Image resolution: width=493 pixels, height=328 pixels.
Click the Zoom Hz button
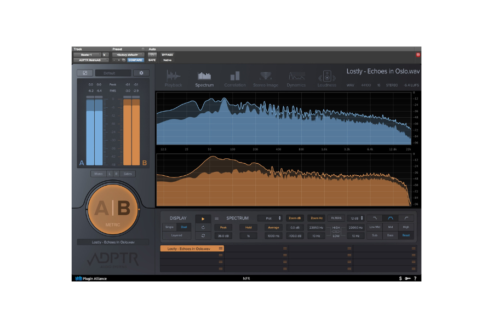[316, 218]
